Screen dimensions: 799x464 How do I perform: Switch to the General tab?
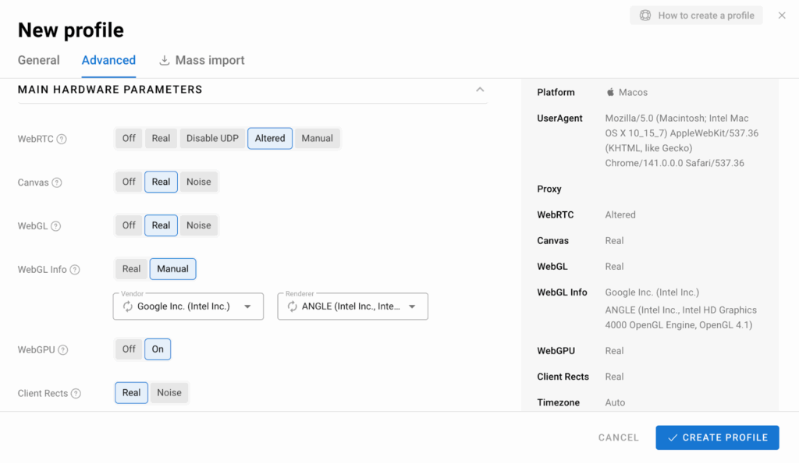pyautogui.click(x=38, y=60)
